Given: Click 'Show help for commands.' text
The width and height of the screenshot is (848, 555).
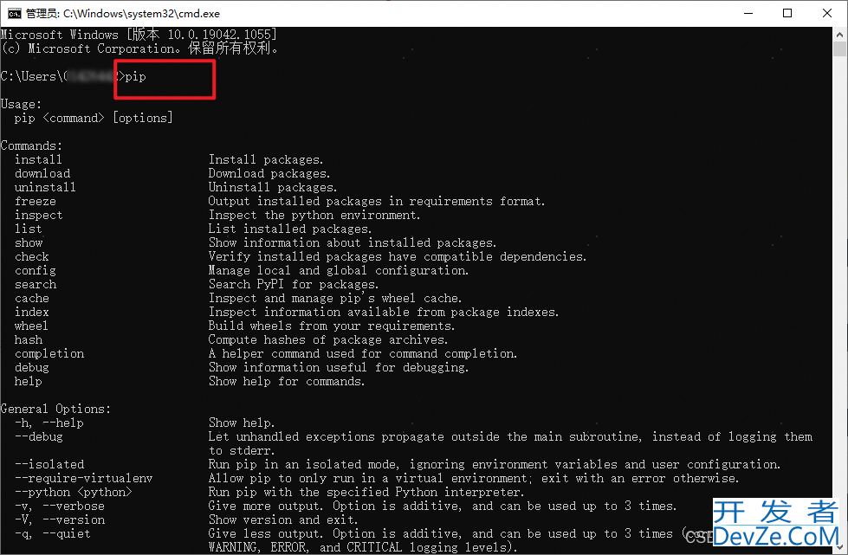Looking at the screenshot, I should (x=287, y=382).
